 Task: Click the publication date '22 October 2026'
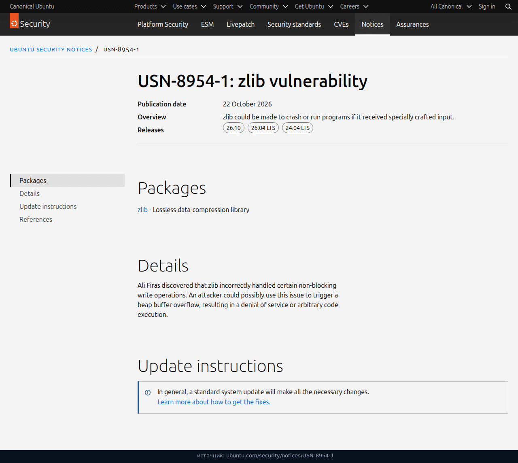247,104
